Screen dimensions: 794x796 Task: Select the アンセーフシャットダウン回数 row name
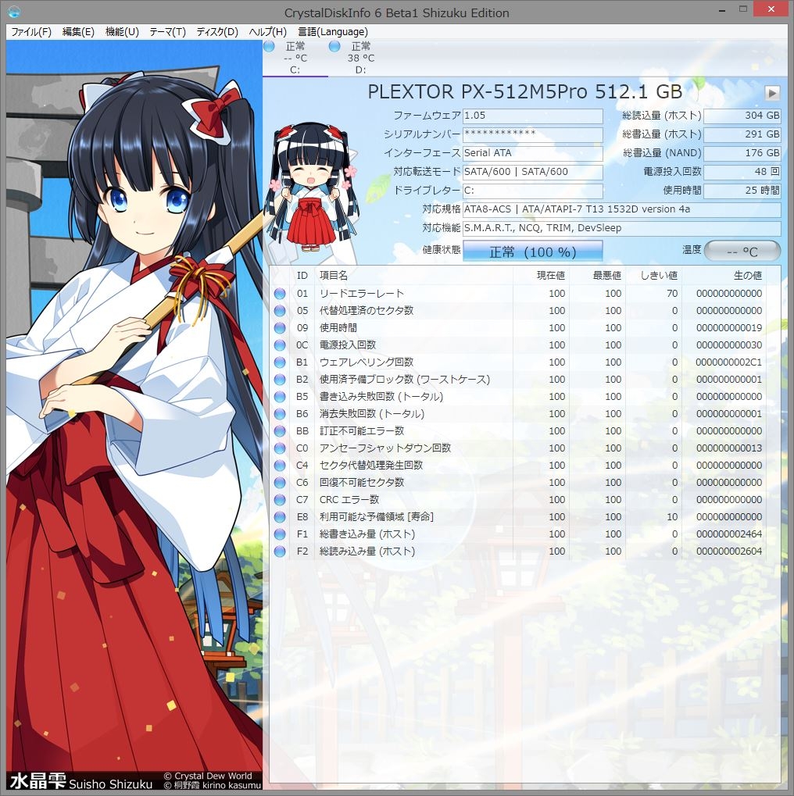(385, 448)
